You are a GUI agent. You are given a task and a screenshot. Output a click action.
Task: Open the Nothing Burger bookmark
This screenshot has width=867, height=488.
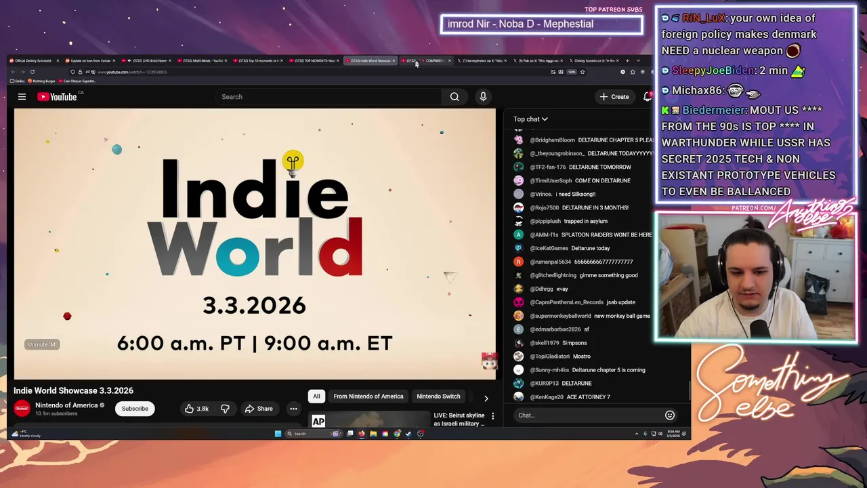41,81
